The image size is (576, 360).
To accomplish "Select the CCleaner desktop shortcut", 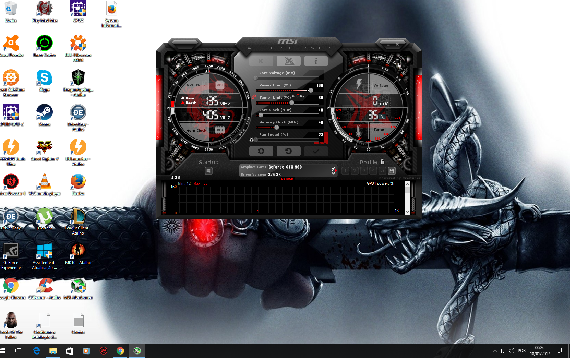I will click(x=45, y=289).
